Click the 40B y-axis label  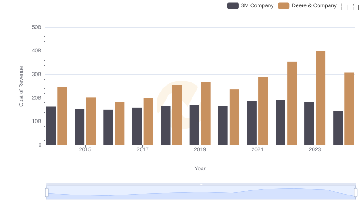37,51
